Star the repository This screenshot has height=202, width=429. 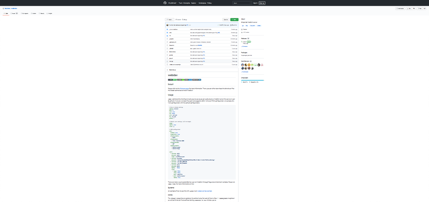[409, 8]
